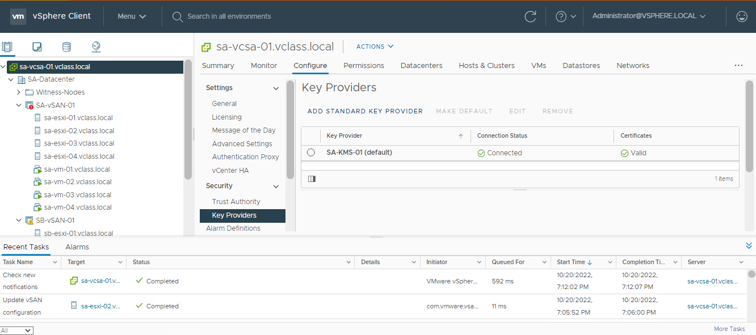
Task: Expand the Witness-Nodes folder
Action: point(19,92)
